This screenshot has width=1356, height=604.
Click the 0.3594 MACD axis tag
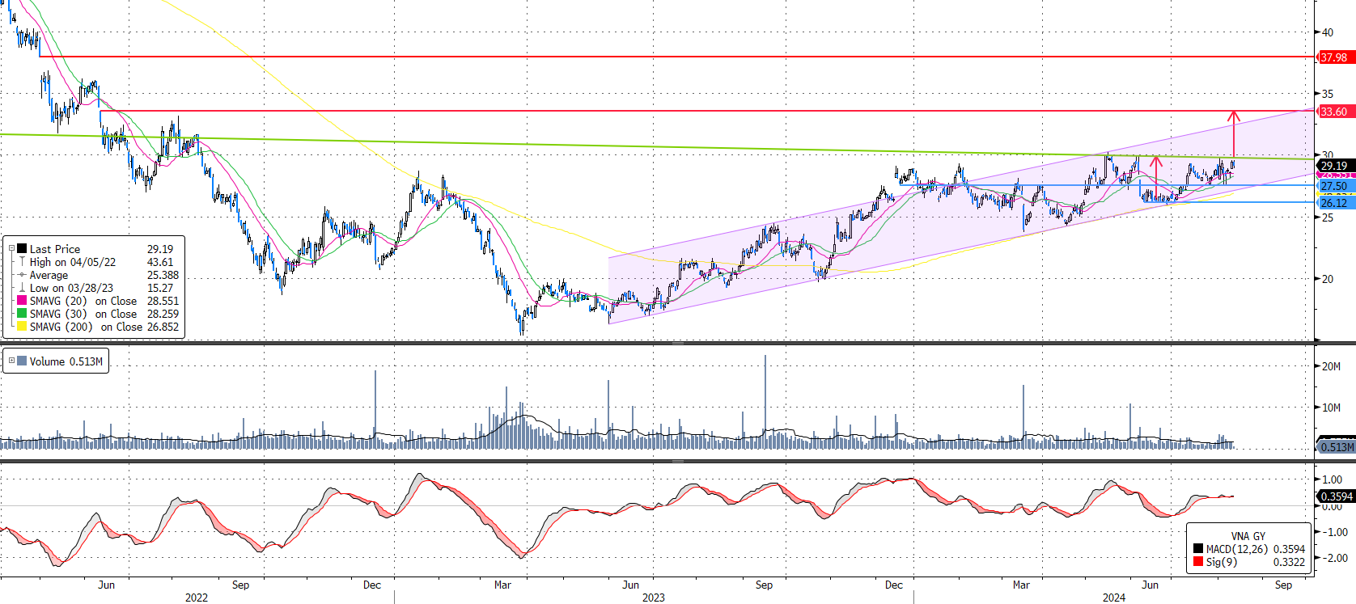point(1337,496)
